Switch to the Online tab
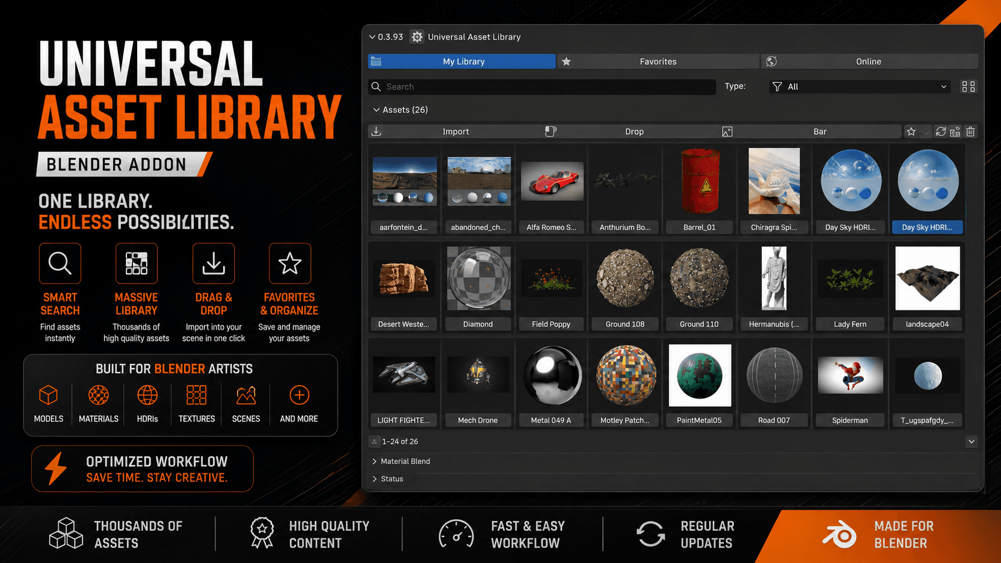 click(x=869, y=62)
